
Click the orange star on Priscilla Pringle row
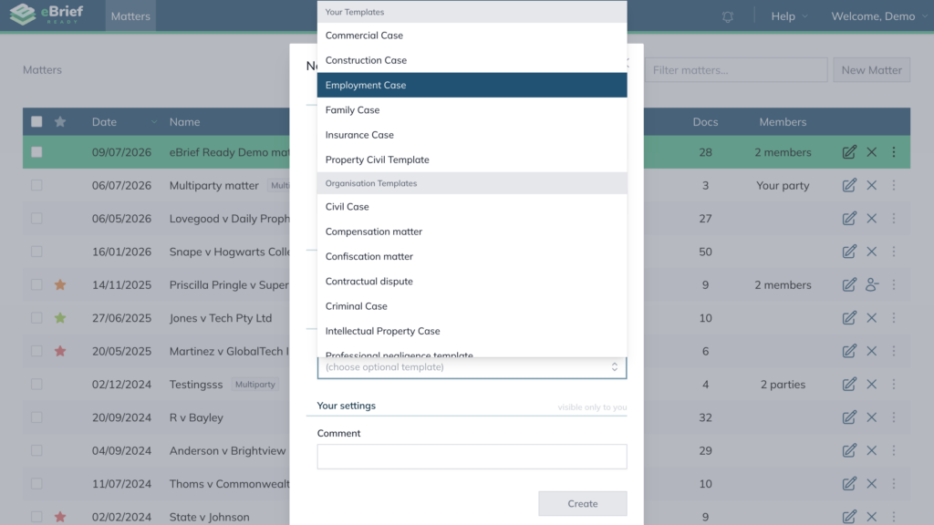click(60, 284)
